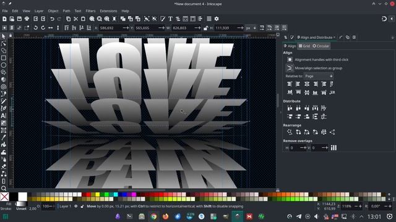Image resolution: width=396 pixels, height=222 pixels.
Task: Select the Text tool in toolbox
Action: [x=4, y=116]
